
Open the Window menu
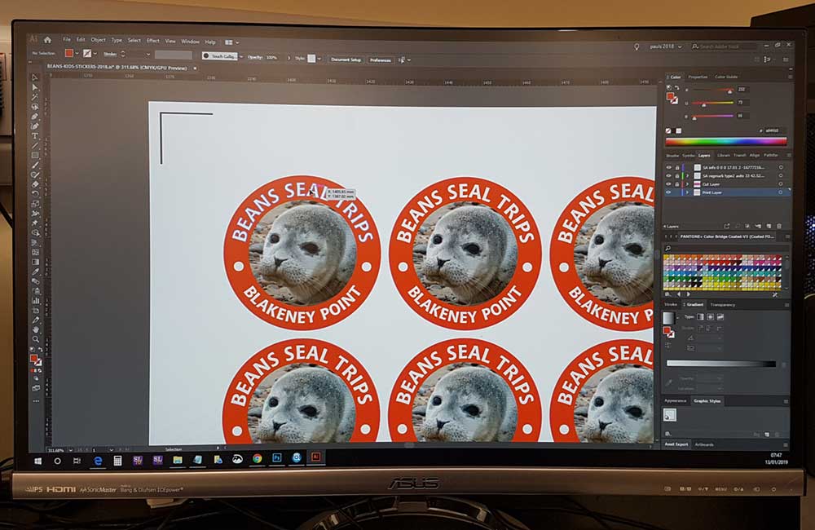tap(190, 42)
